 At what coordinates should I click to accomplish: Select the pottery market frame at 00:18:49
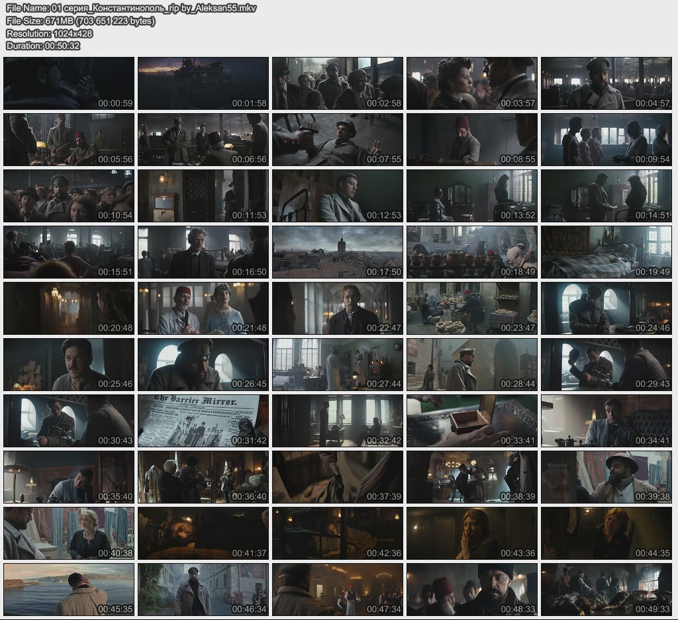(471, 252)
